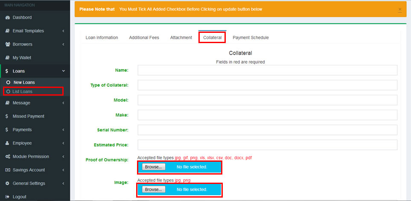Click the Module Permission gears icon
This screenshot has width=411, height=201.
[x=8, y=157]
